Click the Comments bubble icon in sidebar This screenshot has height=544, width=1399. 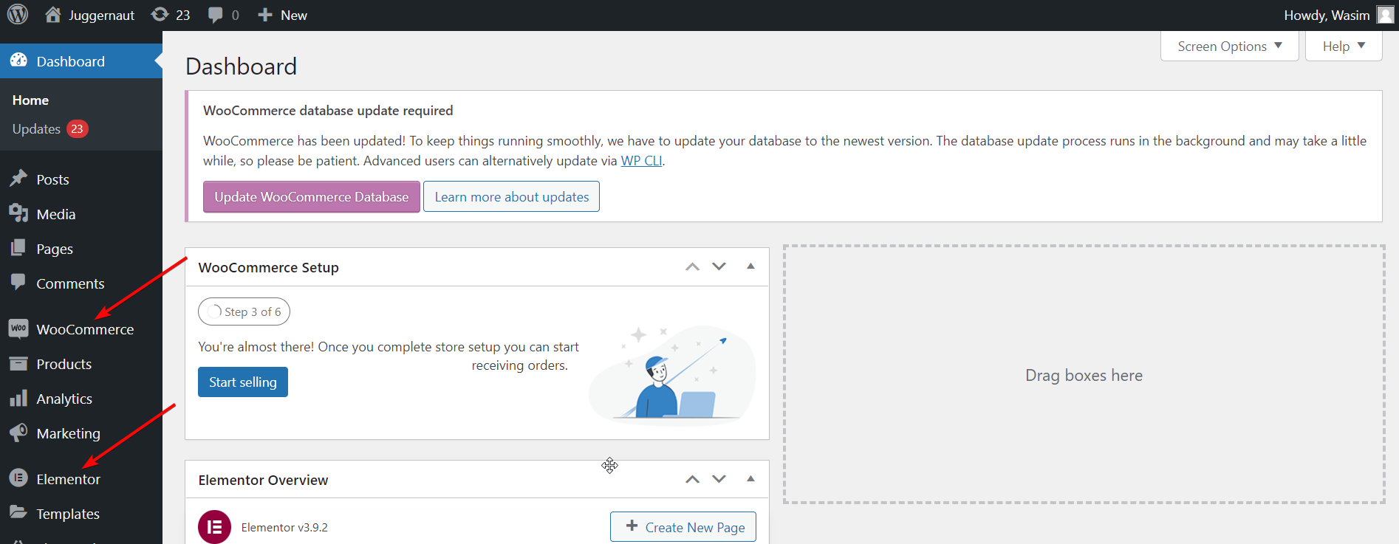[18, 283]
